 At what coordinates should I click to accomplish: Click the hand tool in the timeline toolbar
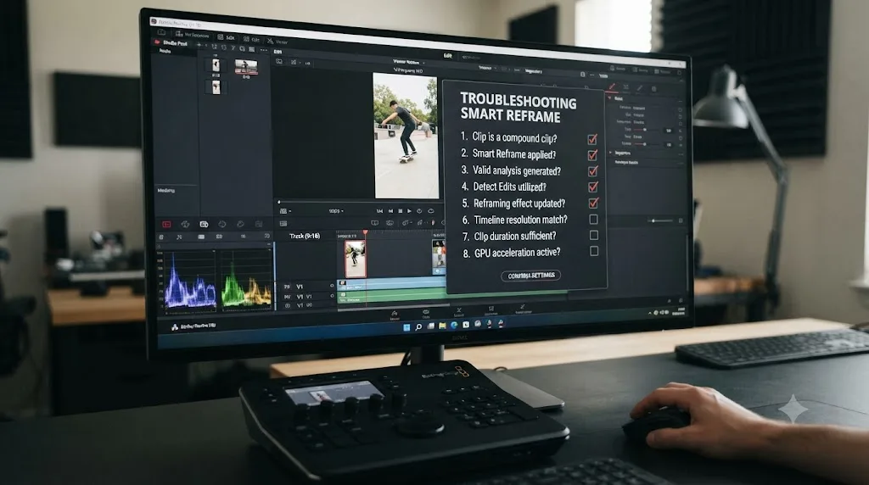pos(434,222)
